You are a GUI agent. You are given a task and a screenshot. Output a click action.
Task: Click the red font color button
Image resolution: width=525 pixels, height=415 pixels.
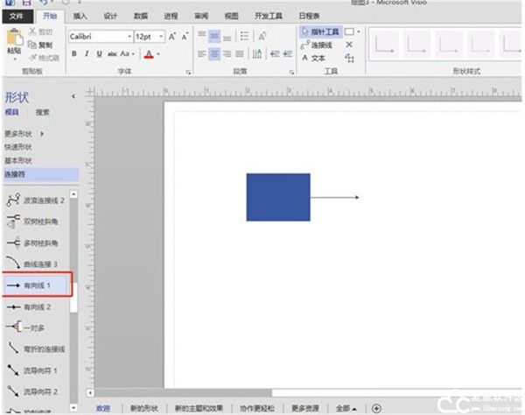coord(147,54)
